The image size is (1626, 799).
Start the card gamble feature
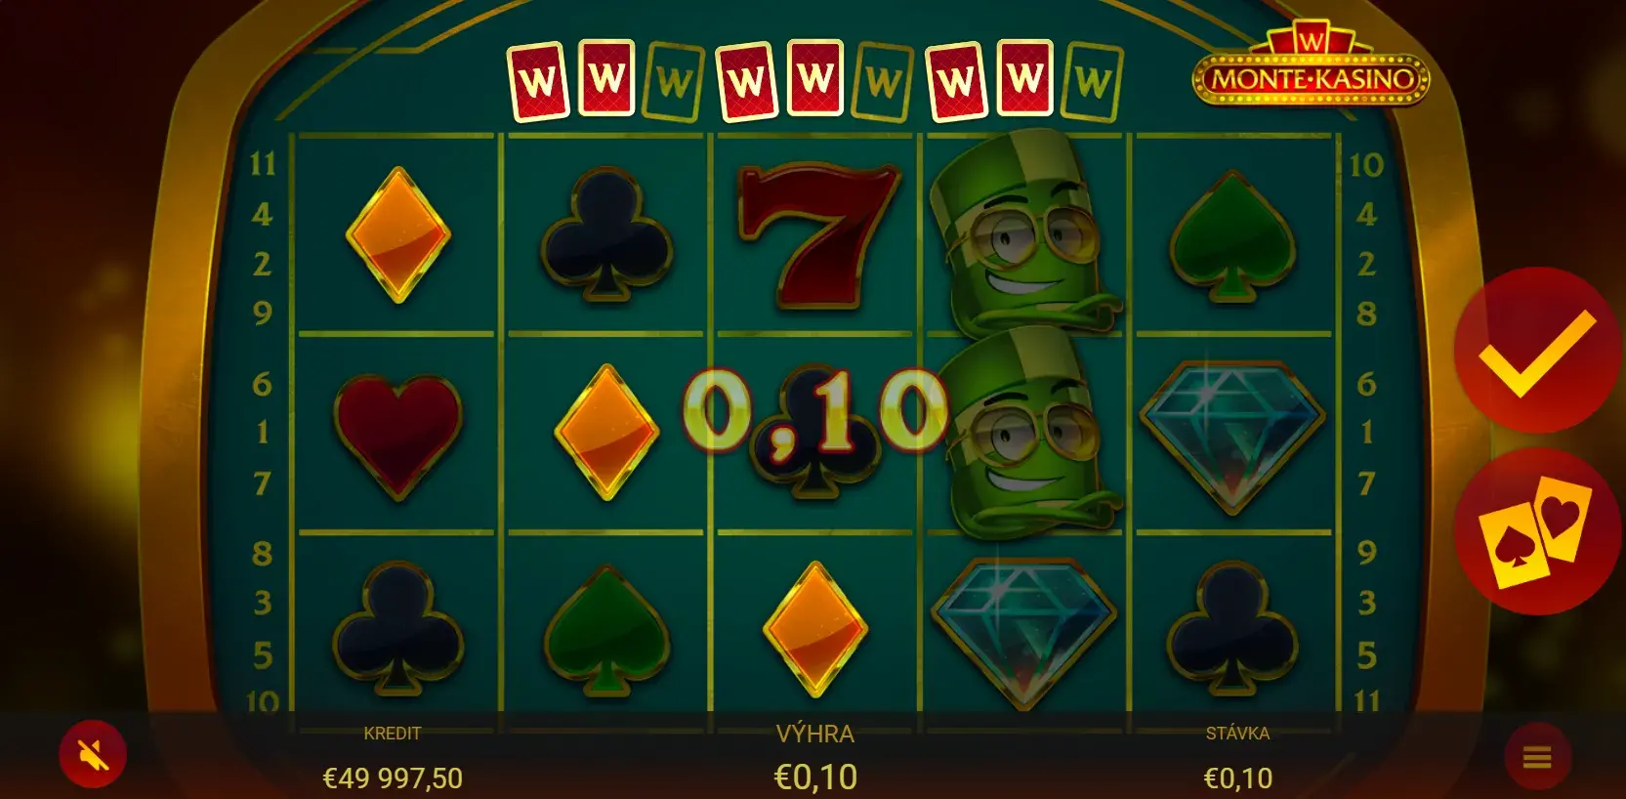pyautogui.click(x=1536, y=532)
